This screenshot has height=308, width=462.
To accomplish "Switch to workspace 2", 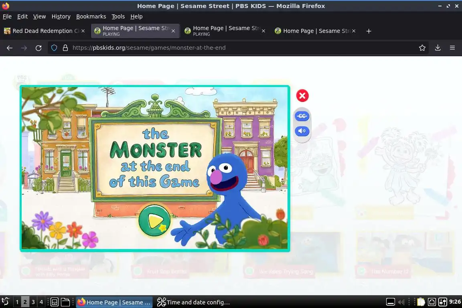I will (25, 302).
